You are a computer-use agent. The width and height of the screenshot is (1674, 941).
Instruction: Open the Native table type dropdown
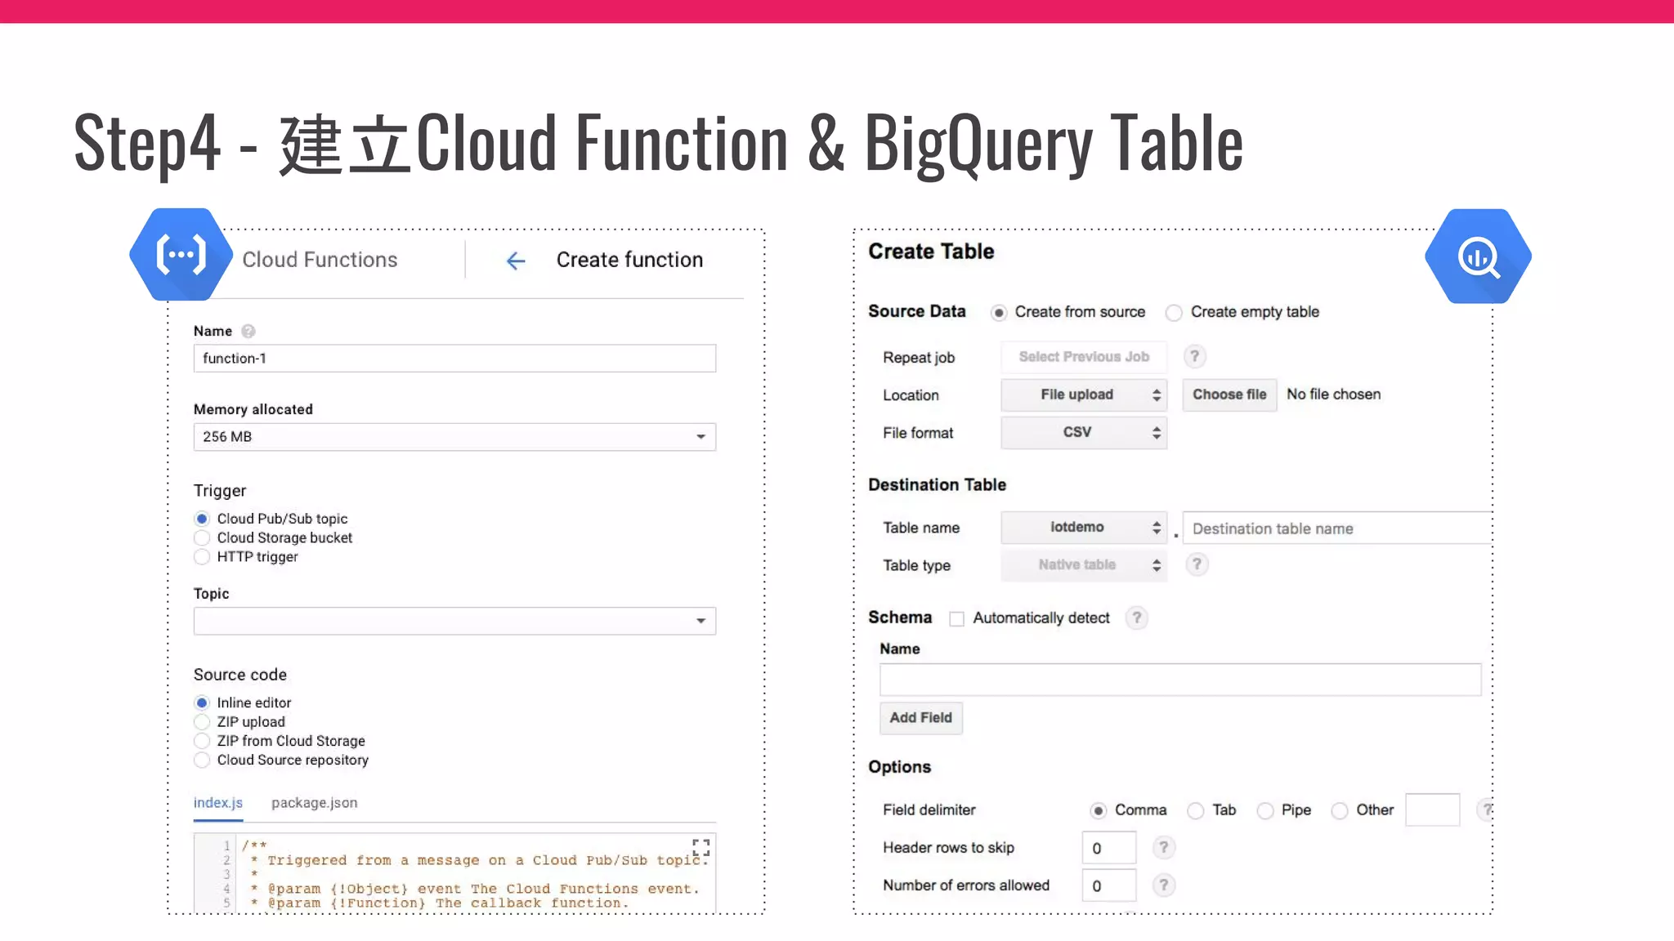[1084, 565]
